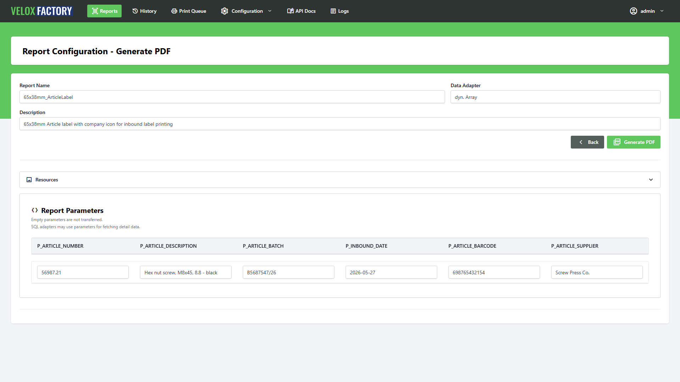The height and width of the screenshot is (382, 680).
Task: Click the Description label
Action: (x=32, y=112)
